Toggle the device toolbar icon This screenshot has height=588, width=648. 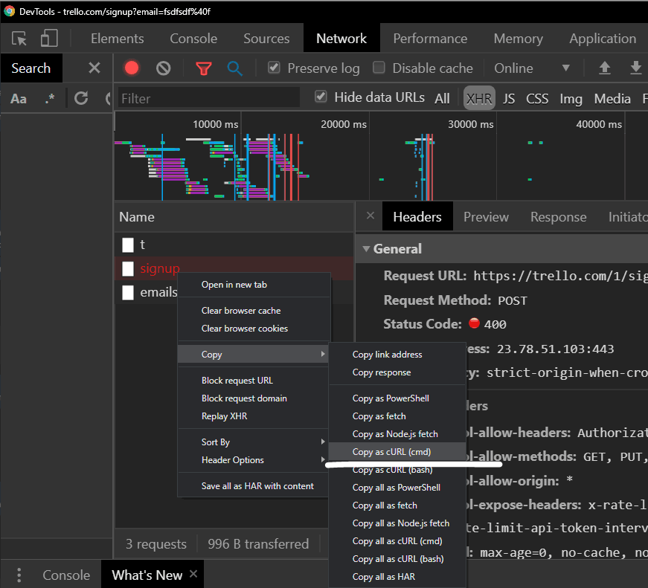[x=49, y=38]
